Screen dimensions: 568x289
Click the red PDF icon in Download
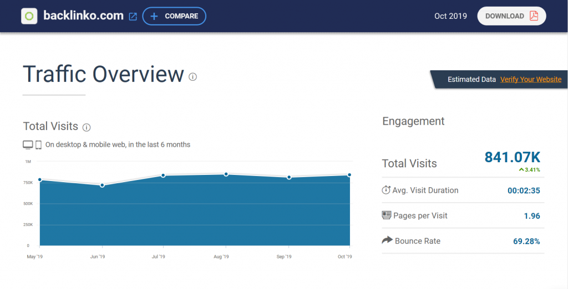click(x=534, y=16)
